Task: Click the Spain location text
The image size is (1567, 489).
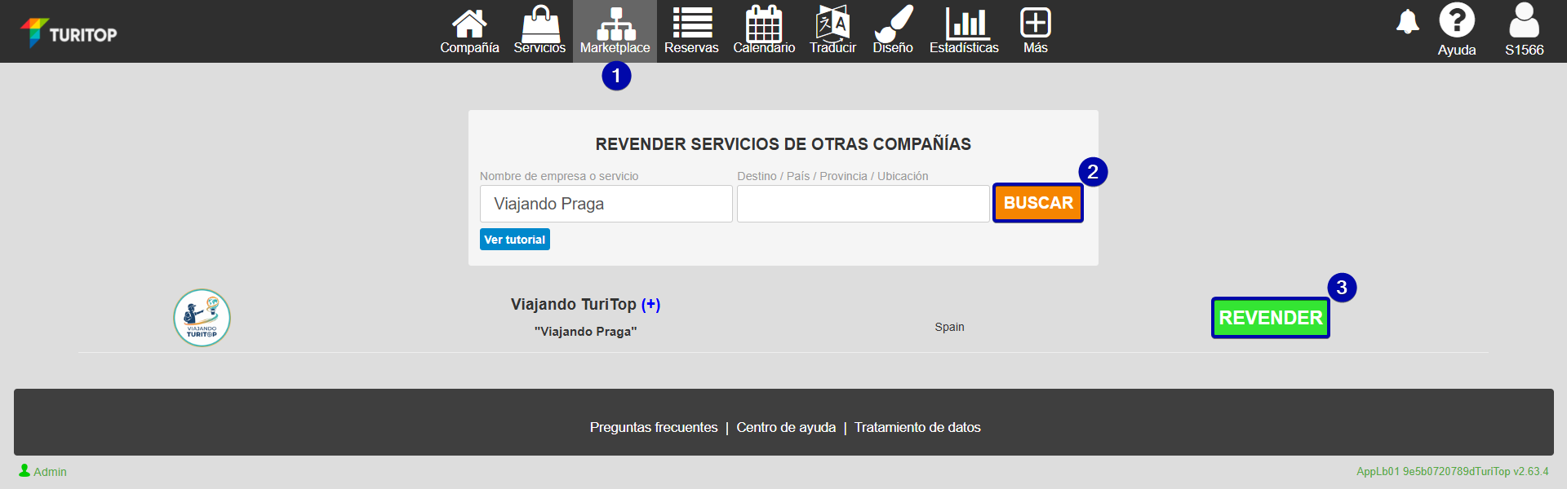Action: point(949,327)
